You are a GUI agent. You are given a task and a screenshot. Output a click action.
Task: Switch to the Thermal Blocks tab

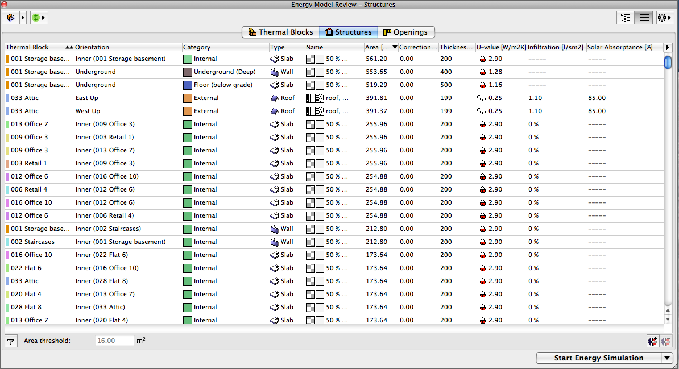280,32
